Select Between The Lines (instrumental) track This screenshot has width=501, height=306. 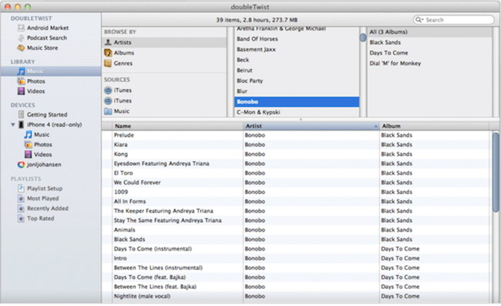pyautogui.click(x=158, y=268)
